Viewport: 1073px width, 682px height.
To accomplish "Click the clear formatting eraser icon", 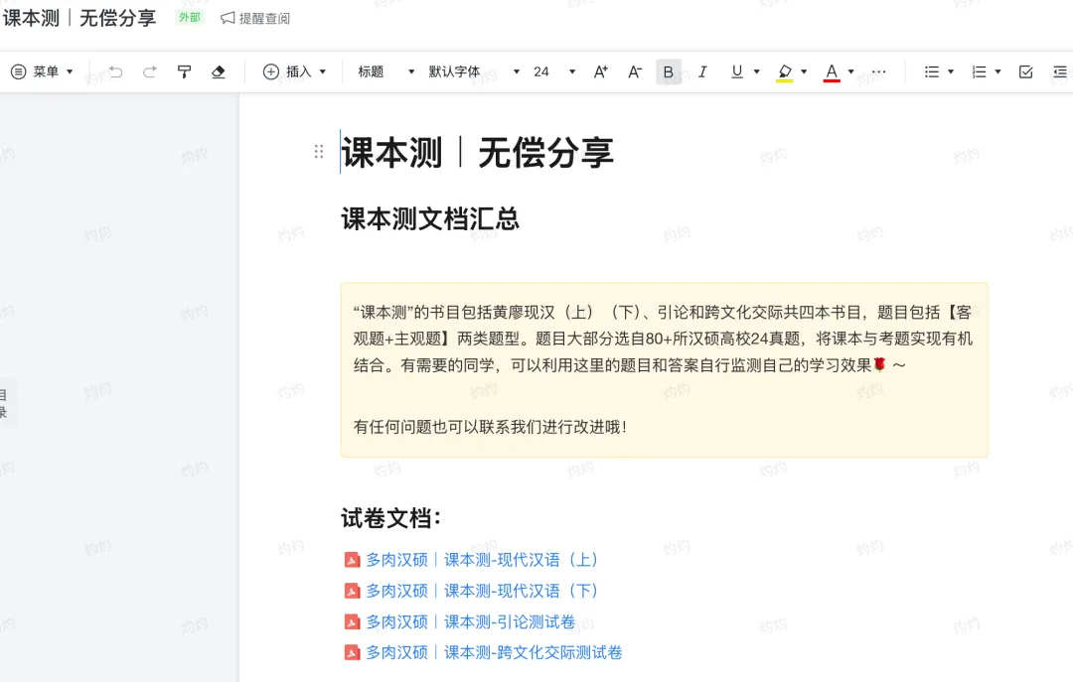I will (219, 71).
